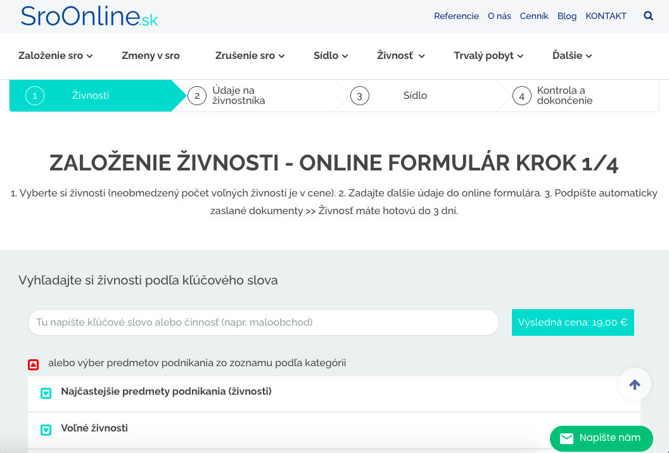Open the KONTAKT link
This screenshot has height=453, width=669.
[x=606, y=16]
